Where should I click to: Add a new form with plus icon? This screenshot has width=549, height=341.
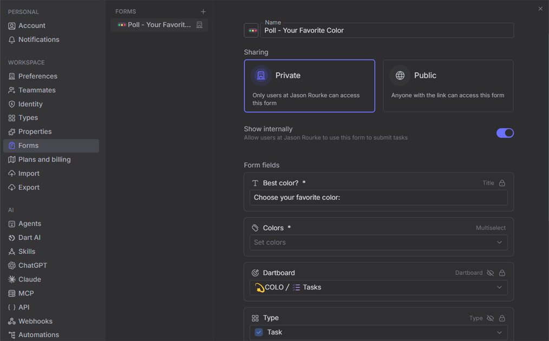pos(203,11)
